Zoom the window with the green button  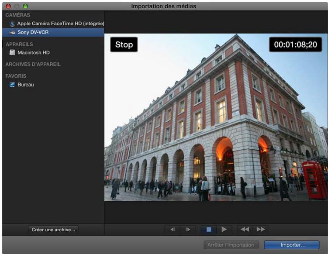tap(25, 6)
